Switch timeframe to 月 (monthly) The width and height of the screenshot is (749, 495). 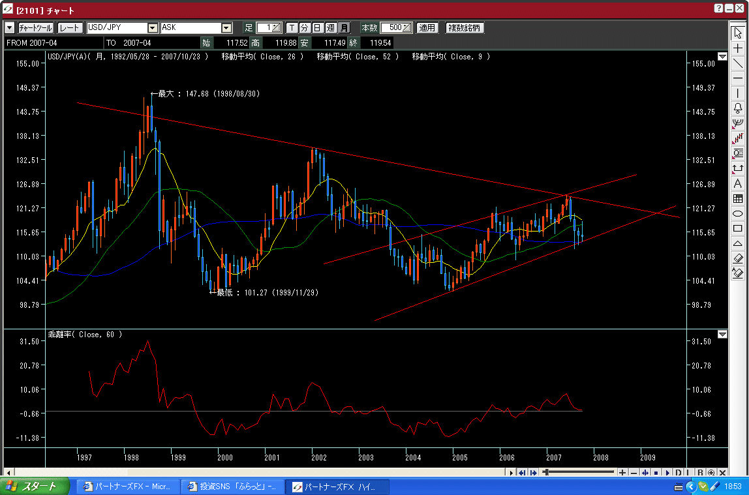point(344,28)
